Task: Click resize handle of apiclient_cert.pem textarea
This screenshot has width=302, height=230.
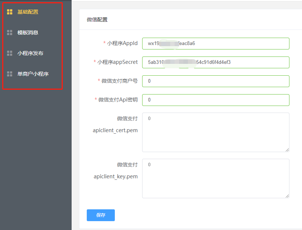Action: point(287,150)
